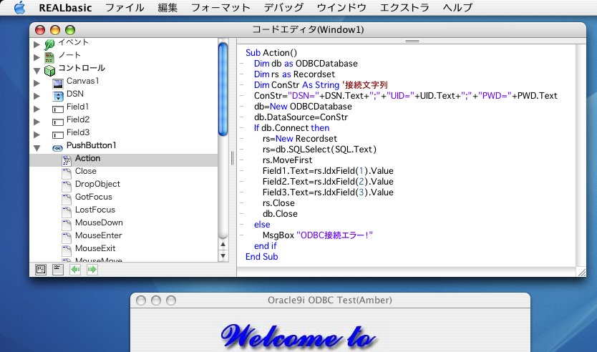Click the コントロール cube icon
This screenshot has width=597, height=352.
click(49, 70)
